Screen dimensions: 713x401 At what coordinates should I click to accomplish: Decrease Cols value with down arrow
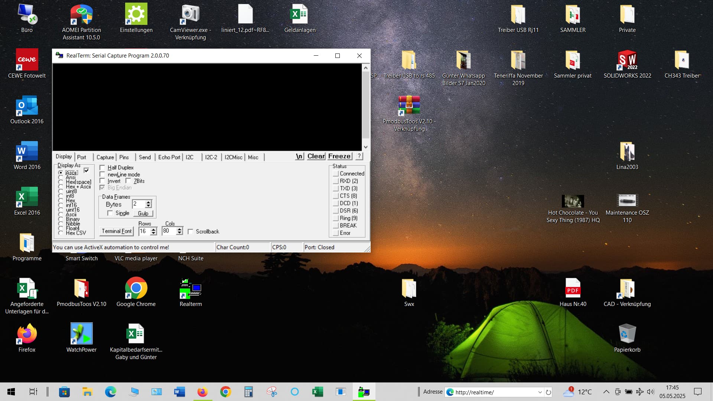(180, 233)
